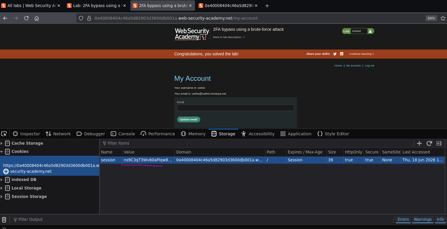This screenshot has height=229, width=447.
Task: Click 'Continue learning' link
Action: [x=362, y=54]
